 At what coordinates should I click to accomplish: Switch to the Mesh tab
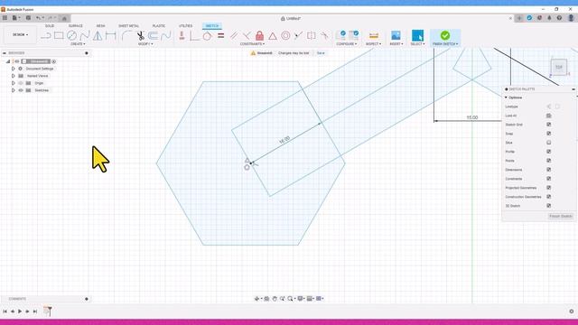tap(100, 26)
